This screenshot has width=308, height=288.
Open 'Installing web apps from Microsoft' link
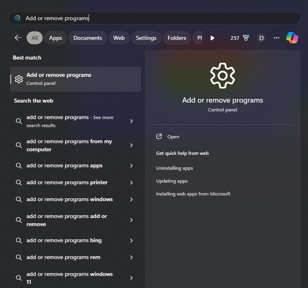[x=193, y=194]
